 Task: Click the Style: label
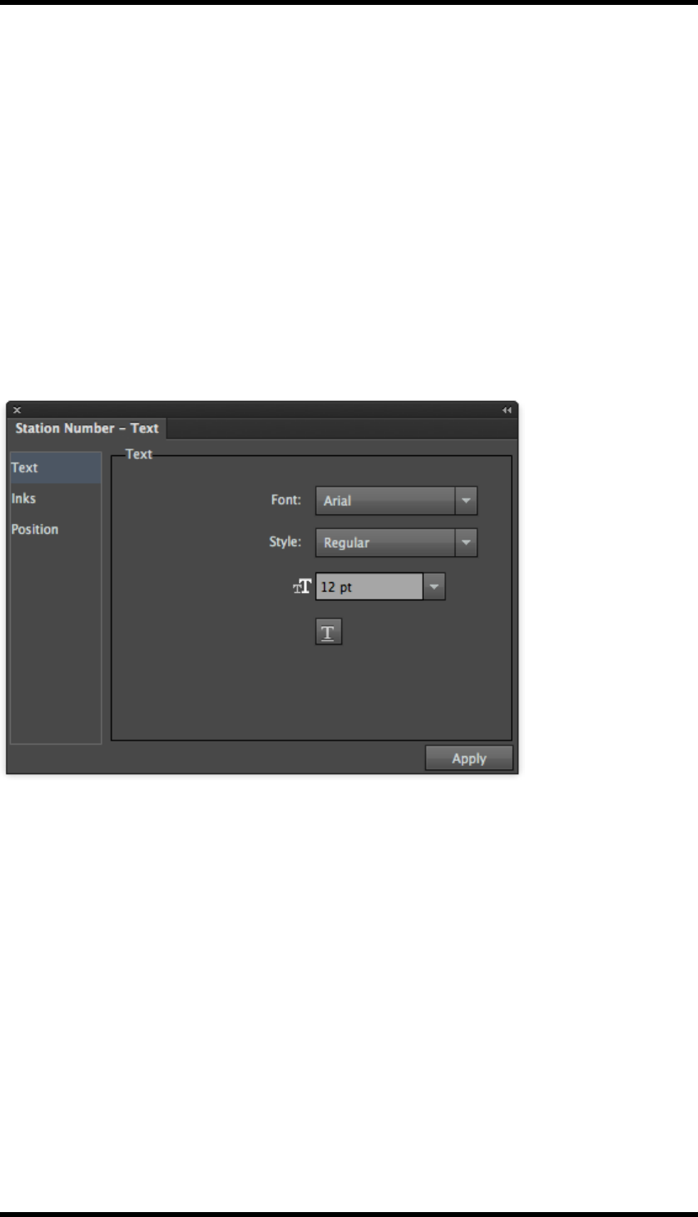[x=285, y=541]
